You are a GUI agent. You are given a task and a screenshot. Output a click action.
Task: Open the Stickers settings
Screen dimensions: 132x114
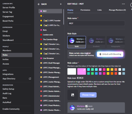pos(17,36)
